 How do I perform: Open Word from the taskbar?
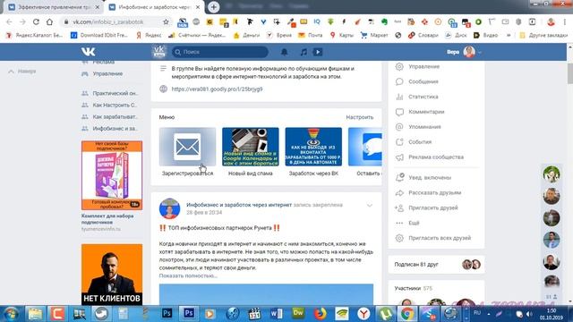(277, 313)
